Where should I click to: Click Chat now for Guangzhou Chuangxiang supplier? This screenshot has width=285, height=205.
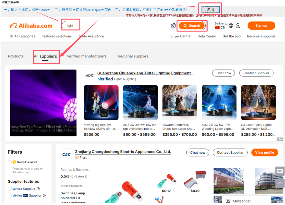coord(224,73)
